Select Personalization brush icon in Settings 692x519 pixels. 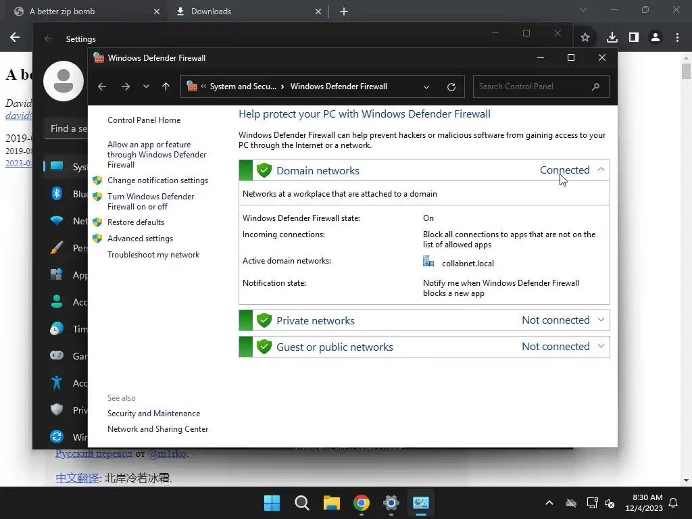pos(57,247)
